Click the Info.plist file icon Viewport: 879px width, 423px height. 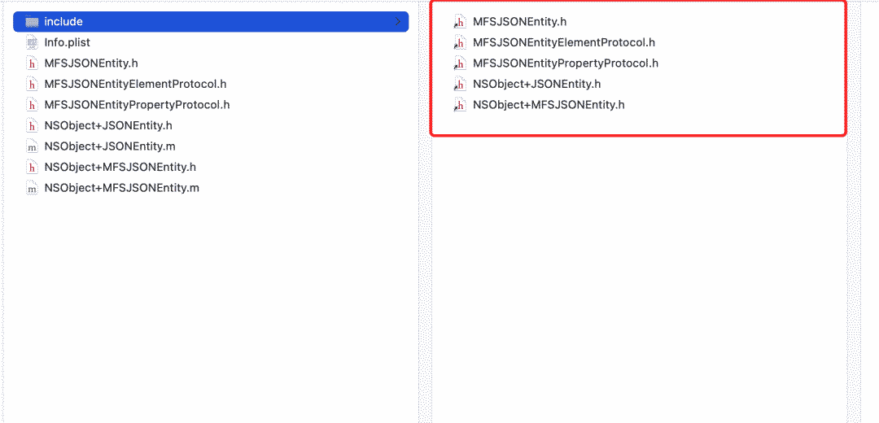coord(33,42)
